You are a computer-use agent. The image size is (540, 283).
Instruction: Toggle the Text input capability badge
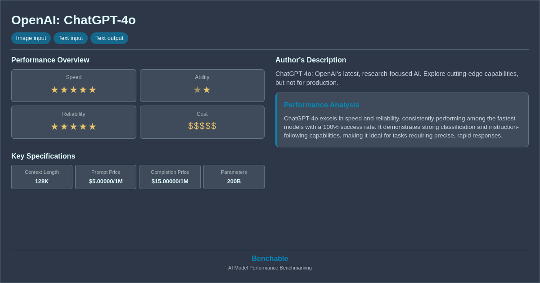(x=71, y=38)
